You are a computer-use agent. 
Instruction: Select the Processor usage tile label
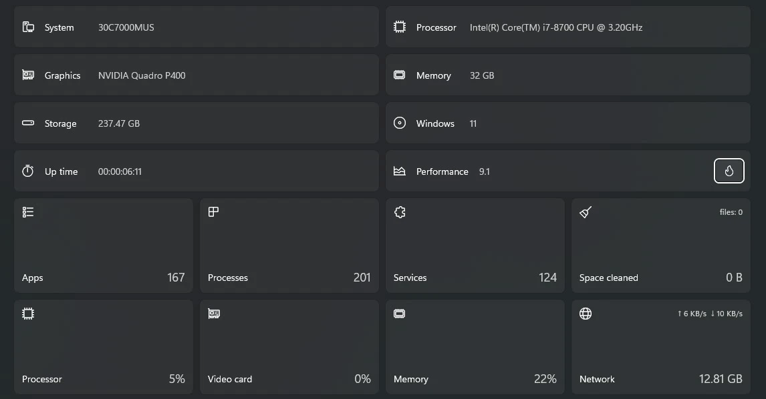42,379
